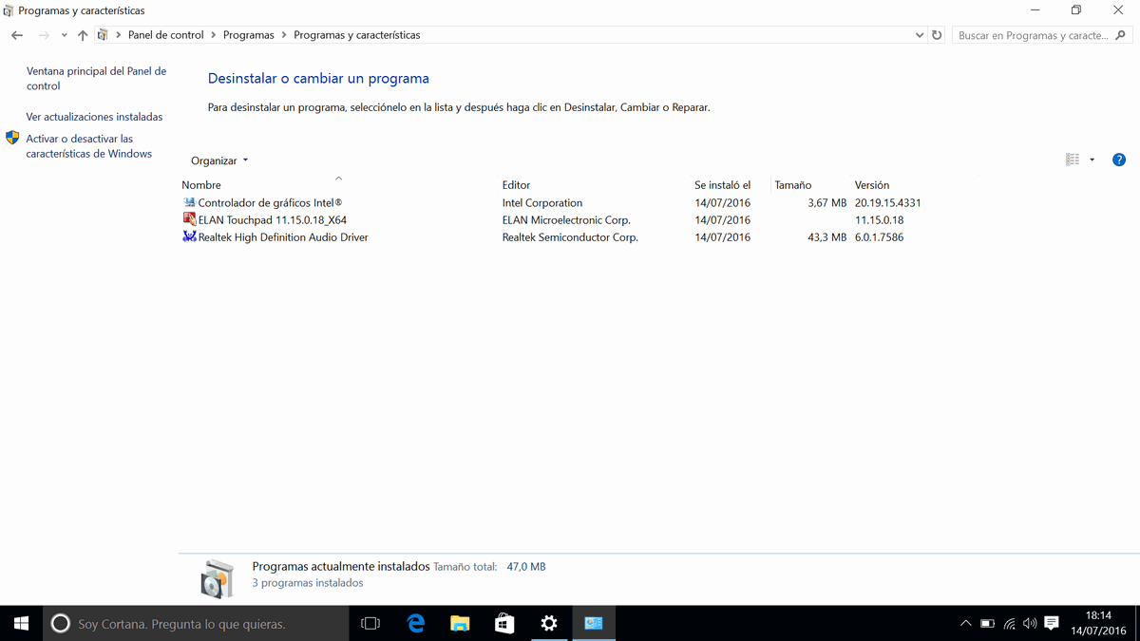The image size is (1140, 641).
Task: Sort the list by the Nombre column header
Action: [x=201, y=185]
